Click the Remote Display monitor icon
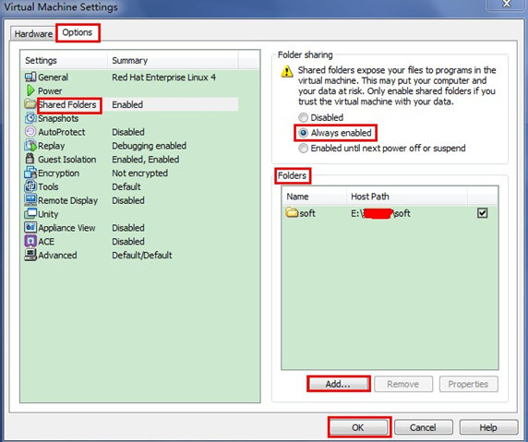The image size is (528, 442). pos(30,200)
